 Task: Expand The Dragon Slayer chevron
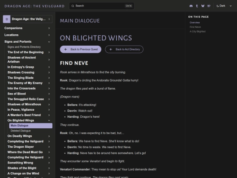pos(49,147)
